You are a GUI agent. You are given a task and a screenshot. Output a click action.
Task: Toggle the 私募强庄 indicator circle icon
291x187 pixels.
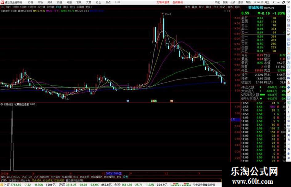click(x=2, y=104)
